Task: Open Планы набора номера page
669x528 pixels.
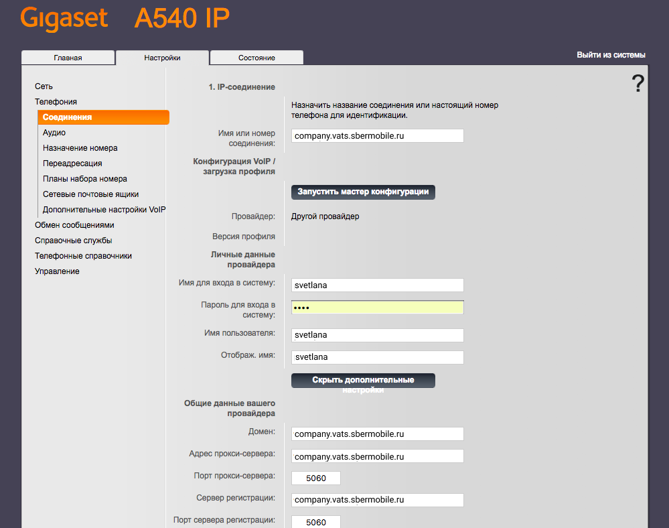Action: [84, 179]
